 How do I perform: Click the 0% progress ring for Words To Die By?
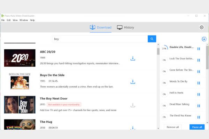164,83
